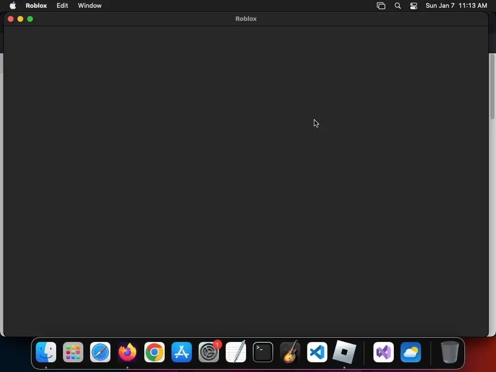
Task: Open Google Chrome from the Dock
Action: click(155, 352)
